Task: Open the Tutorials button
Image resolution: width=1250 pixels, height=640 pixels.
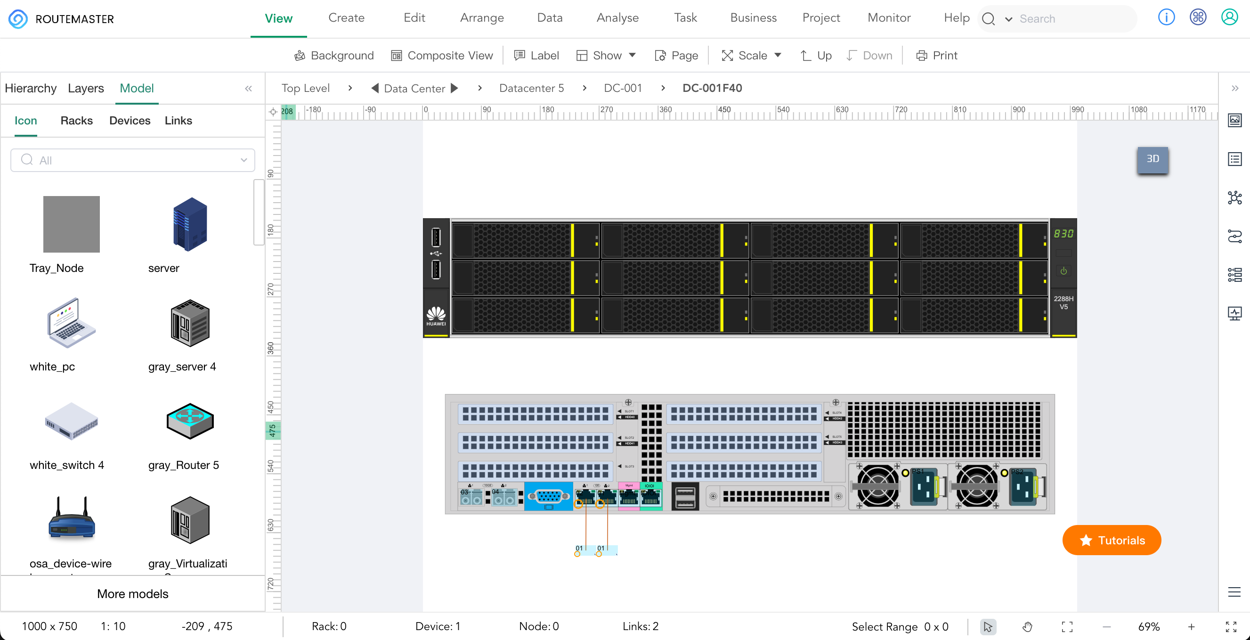Action: coord(1111,540)
